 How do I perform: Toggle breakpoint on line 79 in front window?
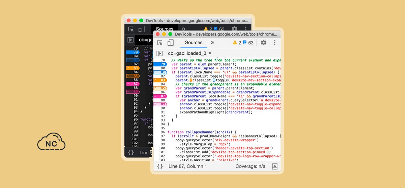pyautogui.click(x=160, y=64)
